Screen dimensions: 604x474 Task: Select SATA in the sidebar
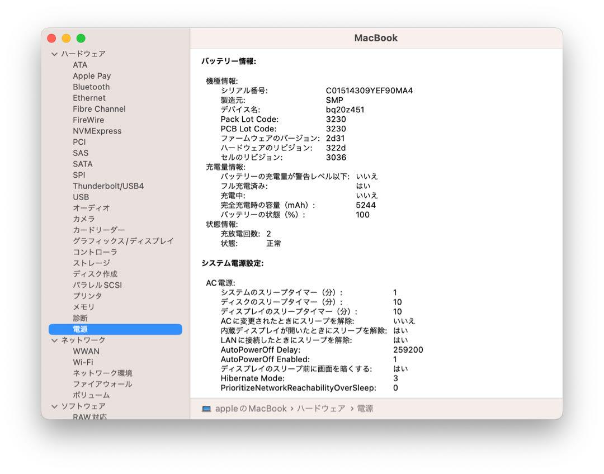click(82, 164)
